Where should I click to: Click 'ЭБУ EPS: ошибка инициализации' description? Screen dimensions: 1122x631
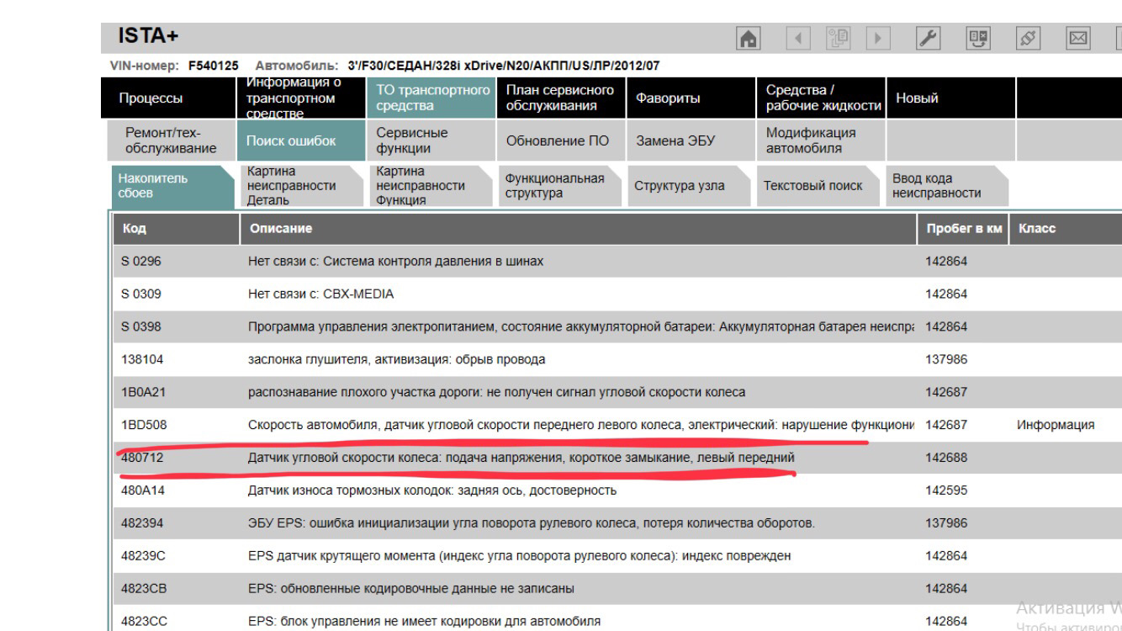(531, 524)
